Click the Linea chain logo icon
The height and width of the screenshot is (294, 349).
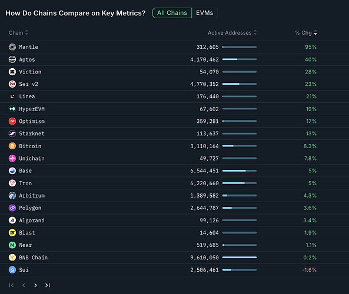[x=12, y=96]
